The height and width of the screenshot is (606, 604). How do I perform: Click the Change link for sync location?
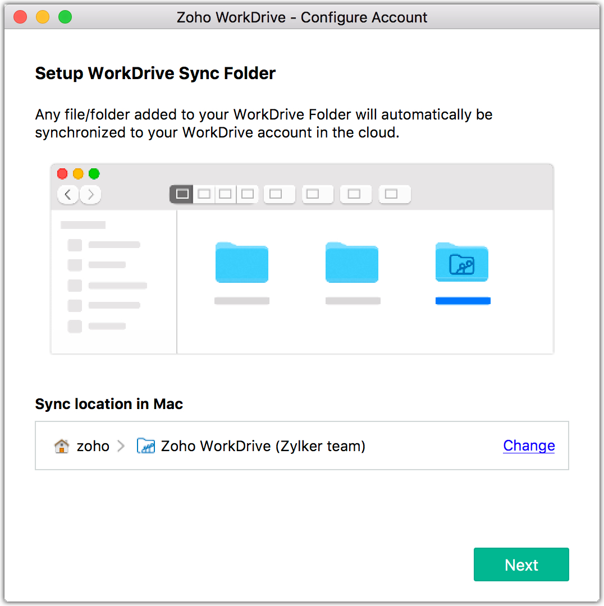pyautogui.click(x=529, y=446)
